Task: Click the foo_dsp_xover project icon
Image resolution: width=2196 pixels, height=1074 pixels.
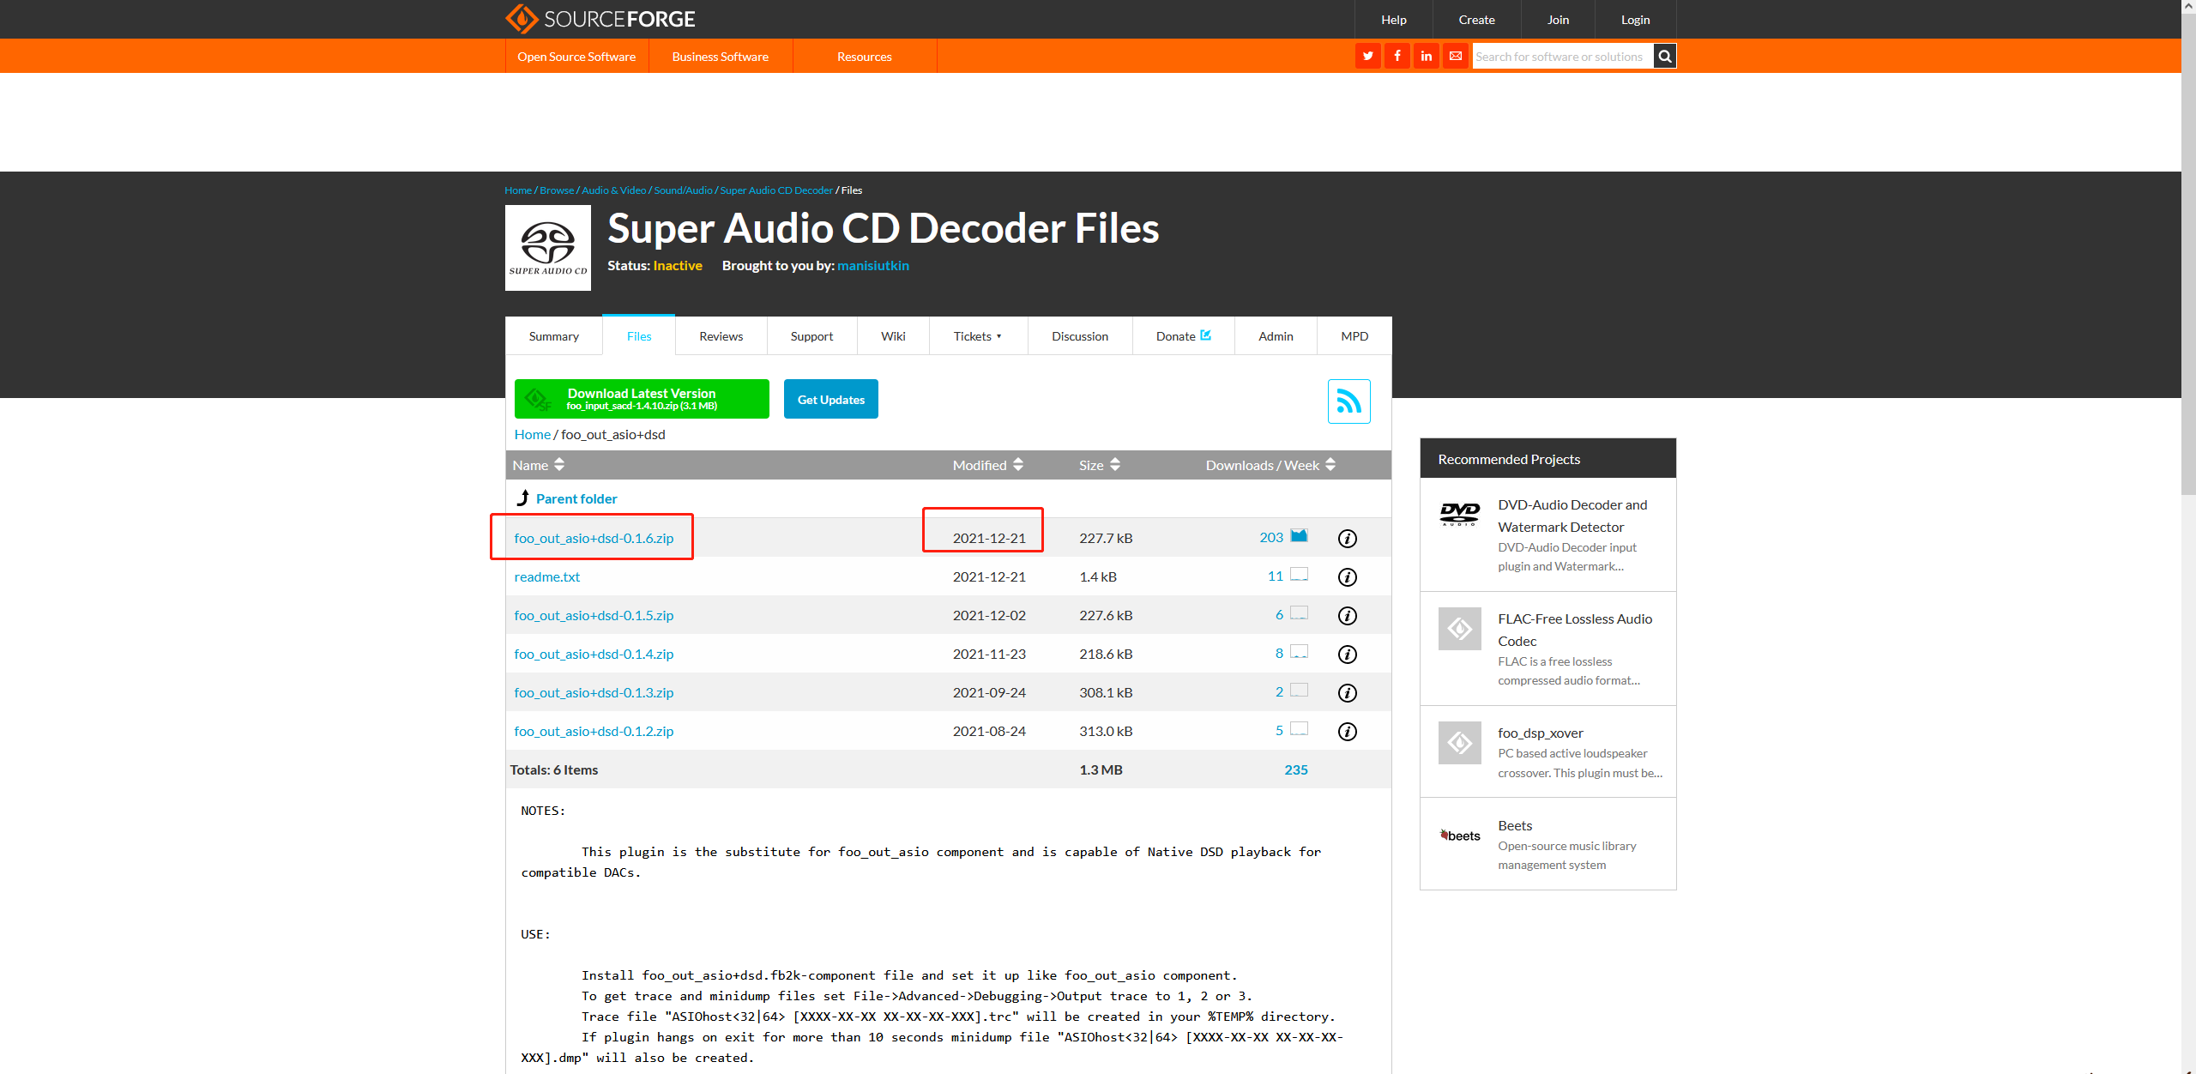Action: [1460, 743]
